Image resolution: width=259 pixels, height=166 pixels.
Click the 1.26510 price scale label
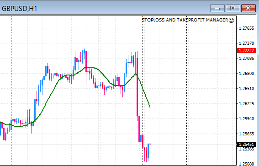coord(246,89)
